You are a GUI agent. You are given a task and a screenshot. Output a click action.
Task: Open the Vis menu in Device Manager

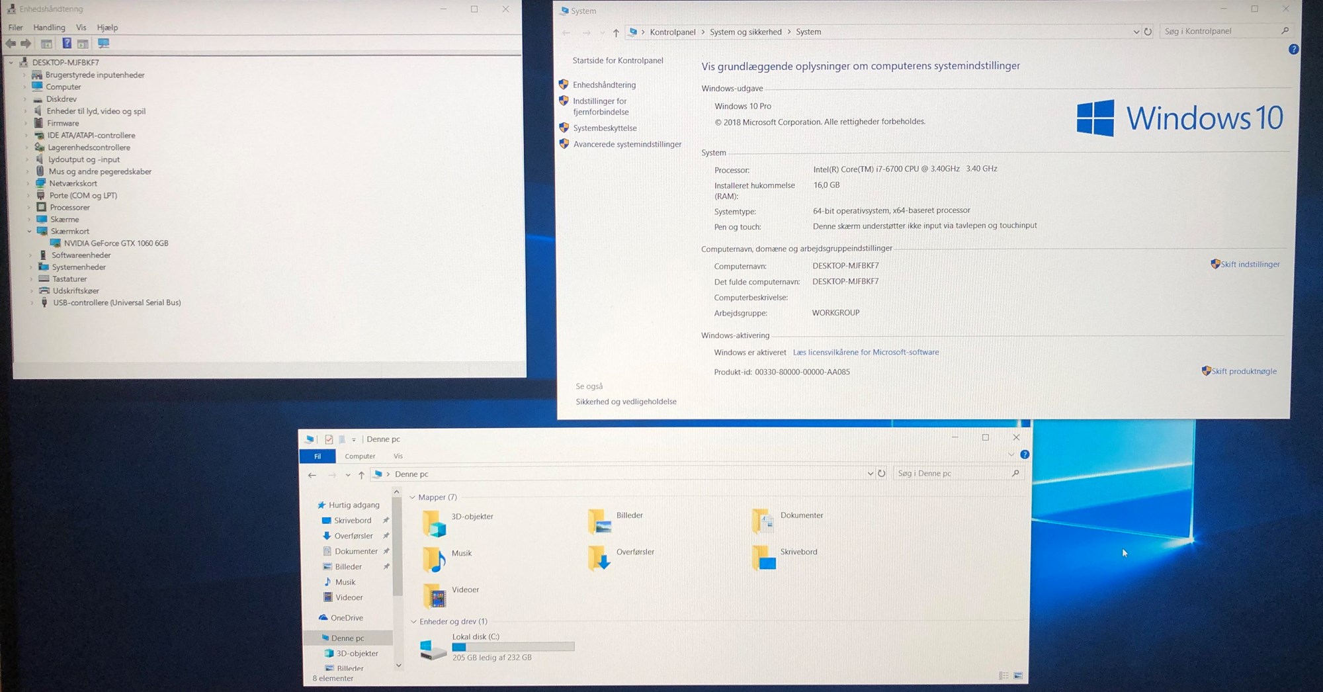click(x=81, y=27)
